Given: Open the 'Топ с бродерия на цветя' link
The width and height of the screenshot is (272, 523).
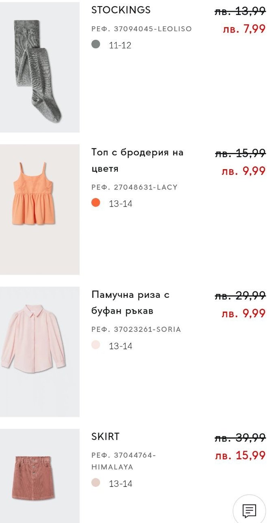Looking at the screenshot, I should (137, 160).
